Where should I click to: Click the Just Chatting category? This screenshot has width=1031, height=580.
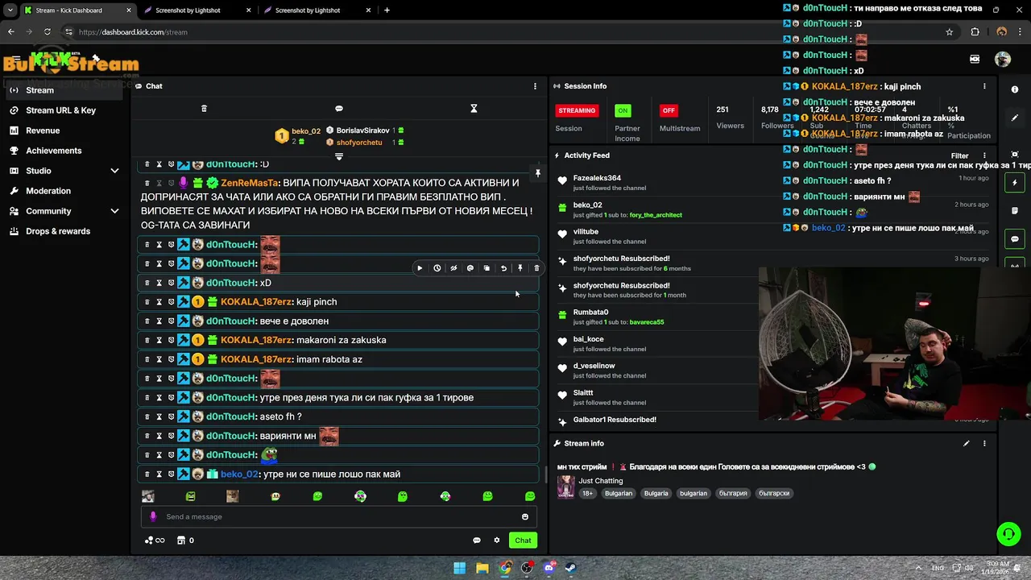point(600,481)
